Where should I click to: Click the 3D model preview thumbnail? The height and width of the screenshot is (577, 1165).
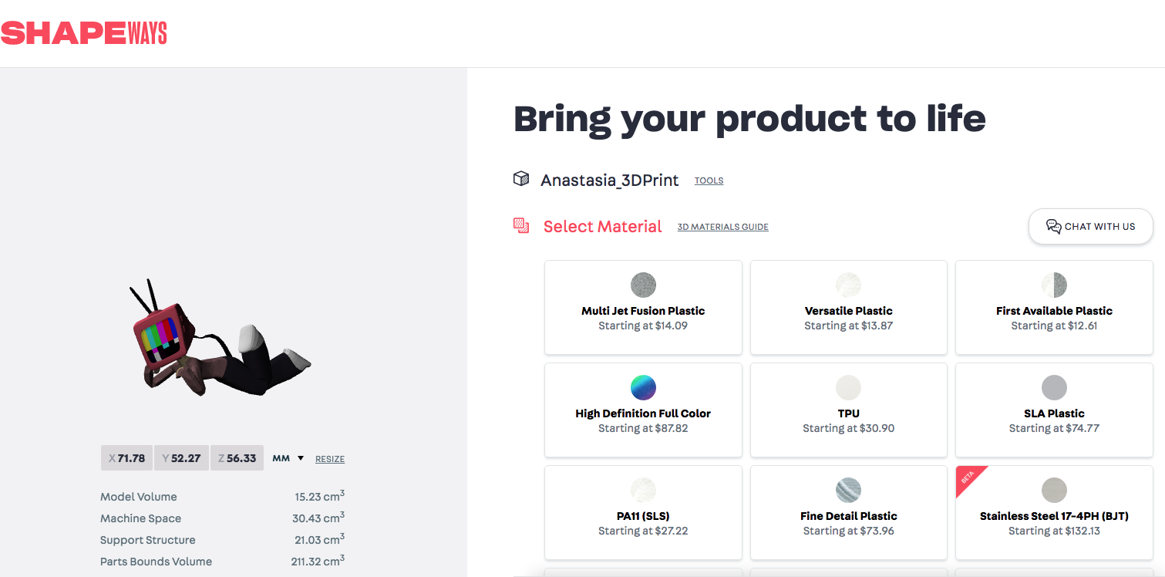220,339
